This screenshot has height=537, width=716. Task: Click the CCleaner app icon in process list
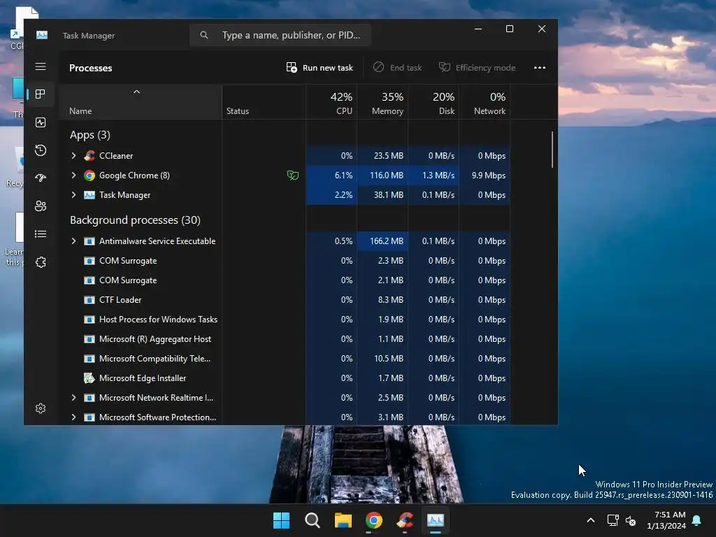[89, 156]
